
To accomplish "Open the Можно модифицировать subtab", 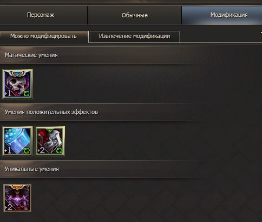I will click(43, 36).
